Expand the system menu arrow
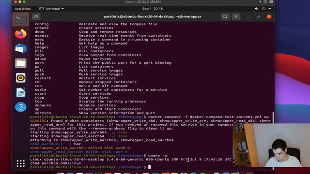The width and height of the screenshot is (310, 174). [x=270, y=9]
